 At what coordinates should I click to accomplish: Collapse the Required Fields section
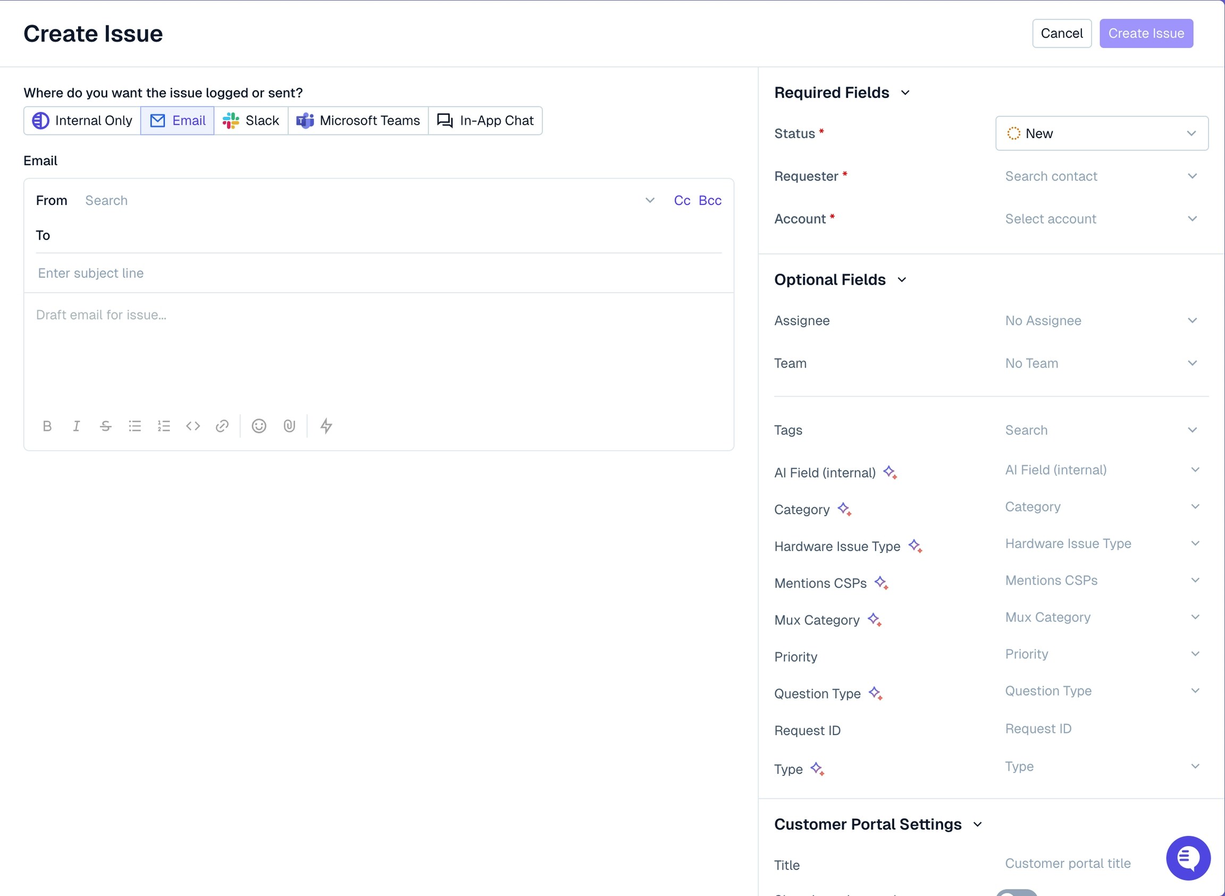[x=905, y=93]
